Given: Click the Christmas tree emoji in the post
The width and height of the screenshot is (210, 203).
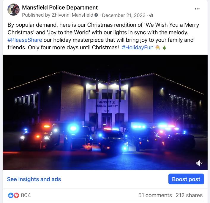Looking at the screenshot, I should pyautogui.click(x=164, y=48).
